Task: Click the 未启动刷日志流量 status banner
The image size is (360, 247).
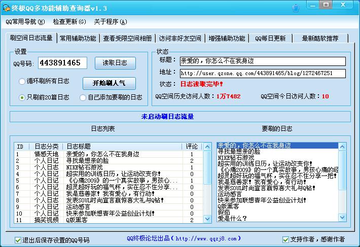Action: (180, 117)
